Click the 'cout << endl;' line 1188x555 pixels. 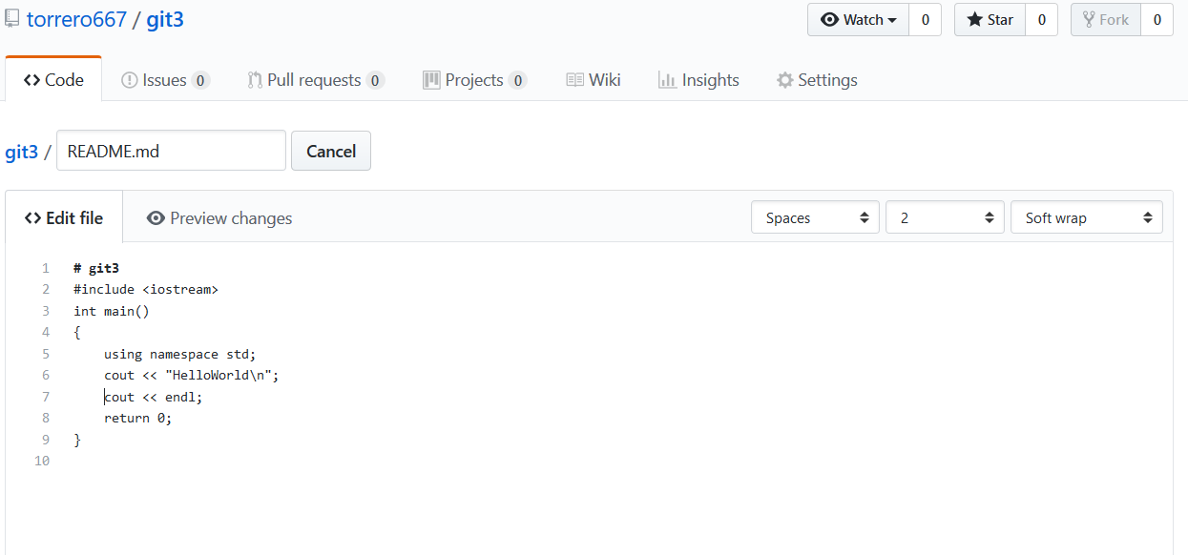(154, 397)
